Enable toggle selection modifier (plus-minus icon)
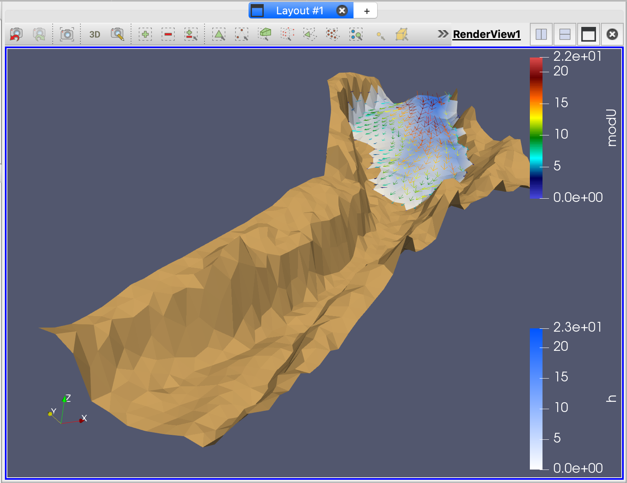Screen dimensions: 627x483 (x=191, y=34)
